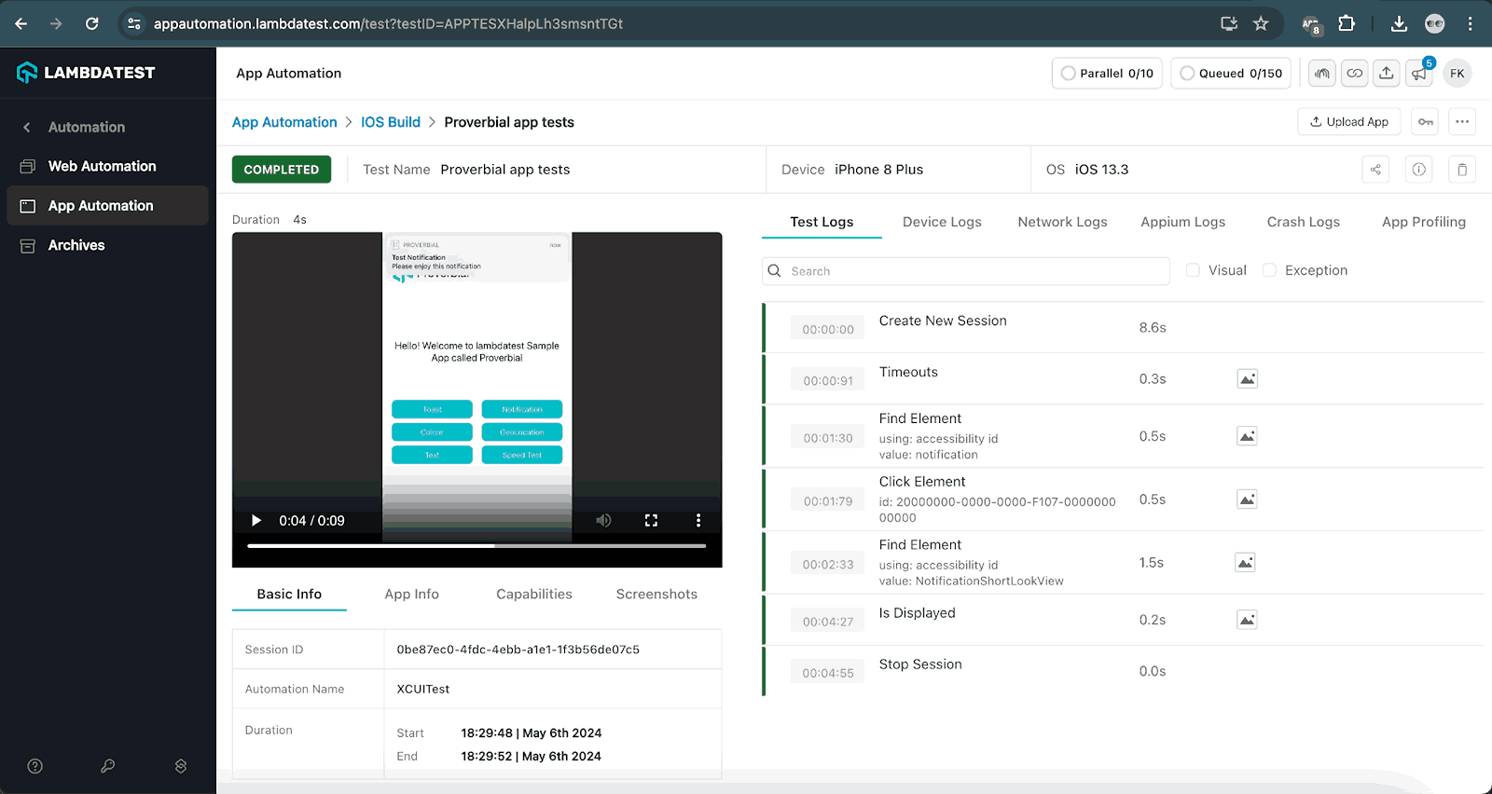1492x794 pixels.
Task: Expand the Create New Session log
Action: [1123, 328]
